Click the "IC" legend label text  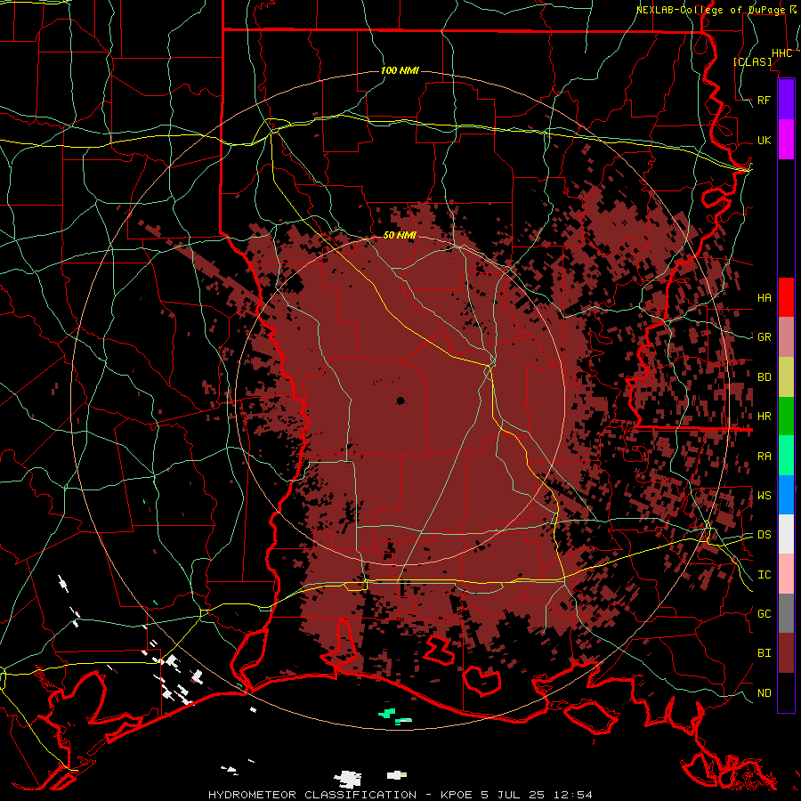tap(764, 575)
